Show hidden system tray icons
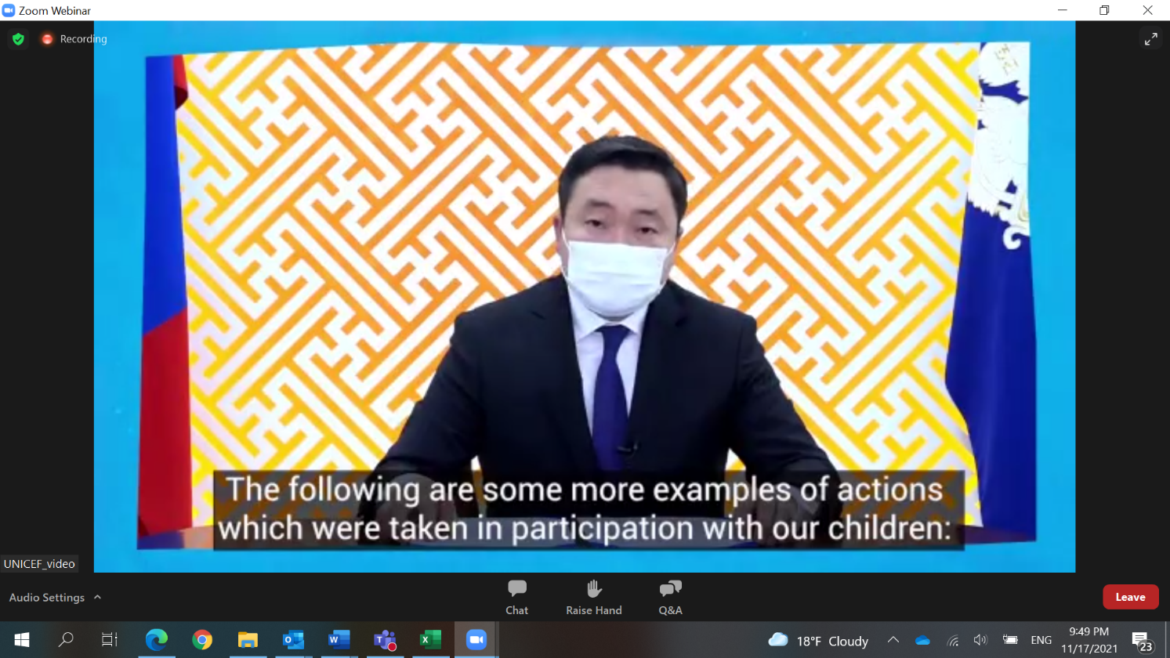 coord(893,640)
